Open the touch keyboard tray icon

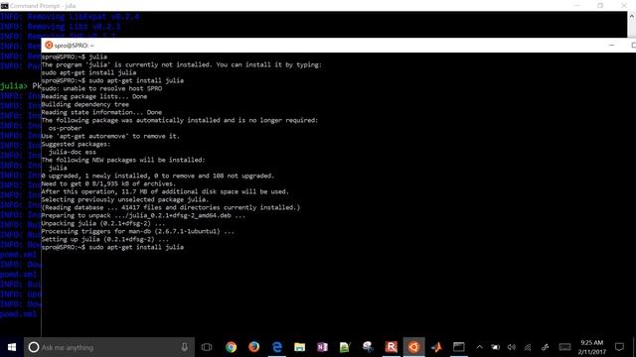click(x=564, y=347)
